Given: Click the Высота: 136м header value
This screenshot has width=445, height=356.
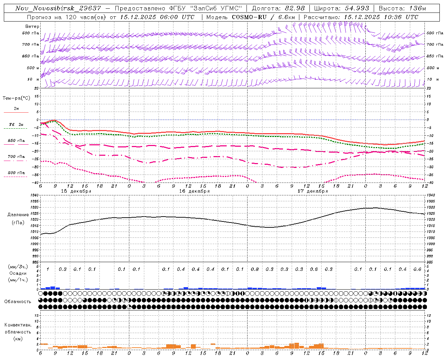Looking at the screenshot, I should click(x=402, y=8).
